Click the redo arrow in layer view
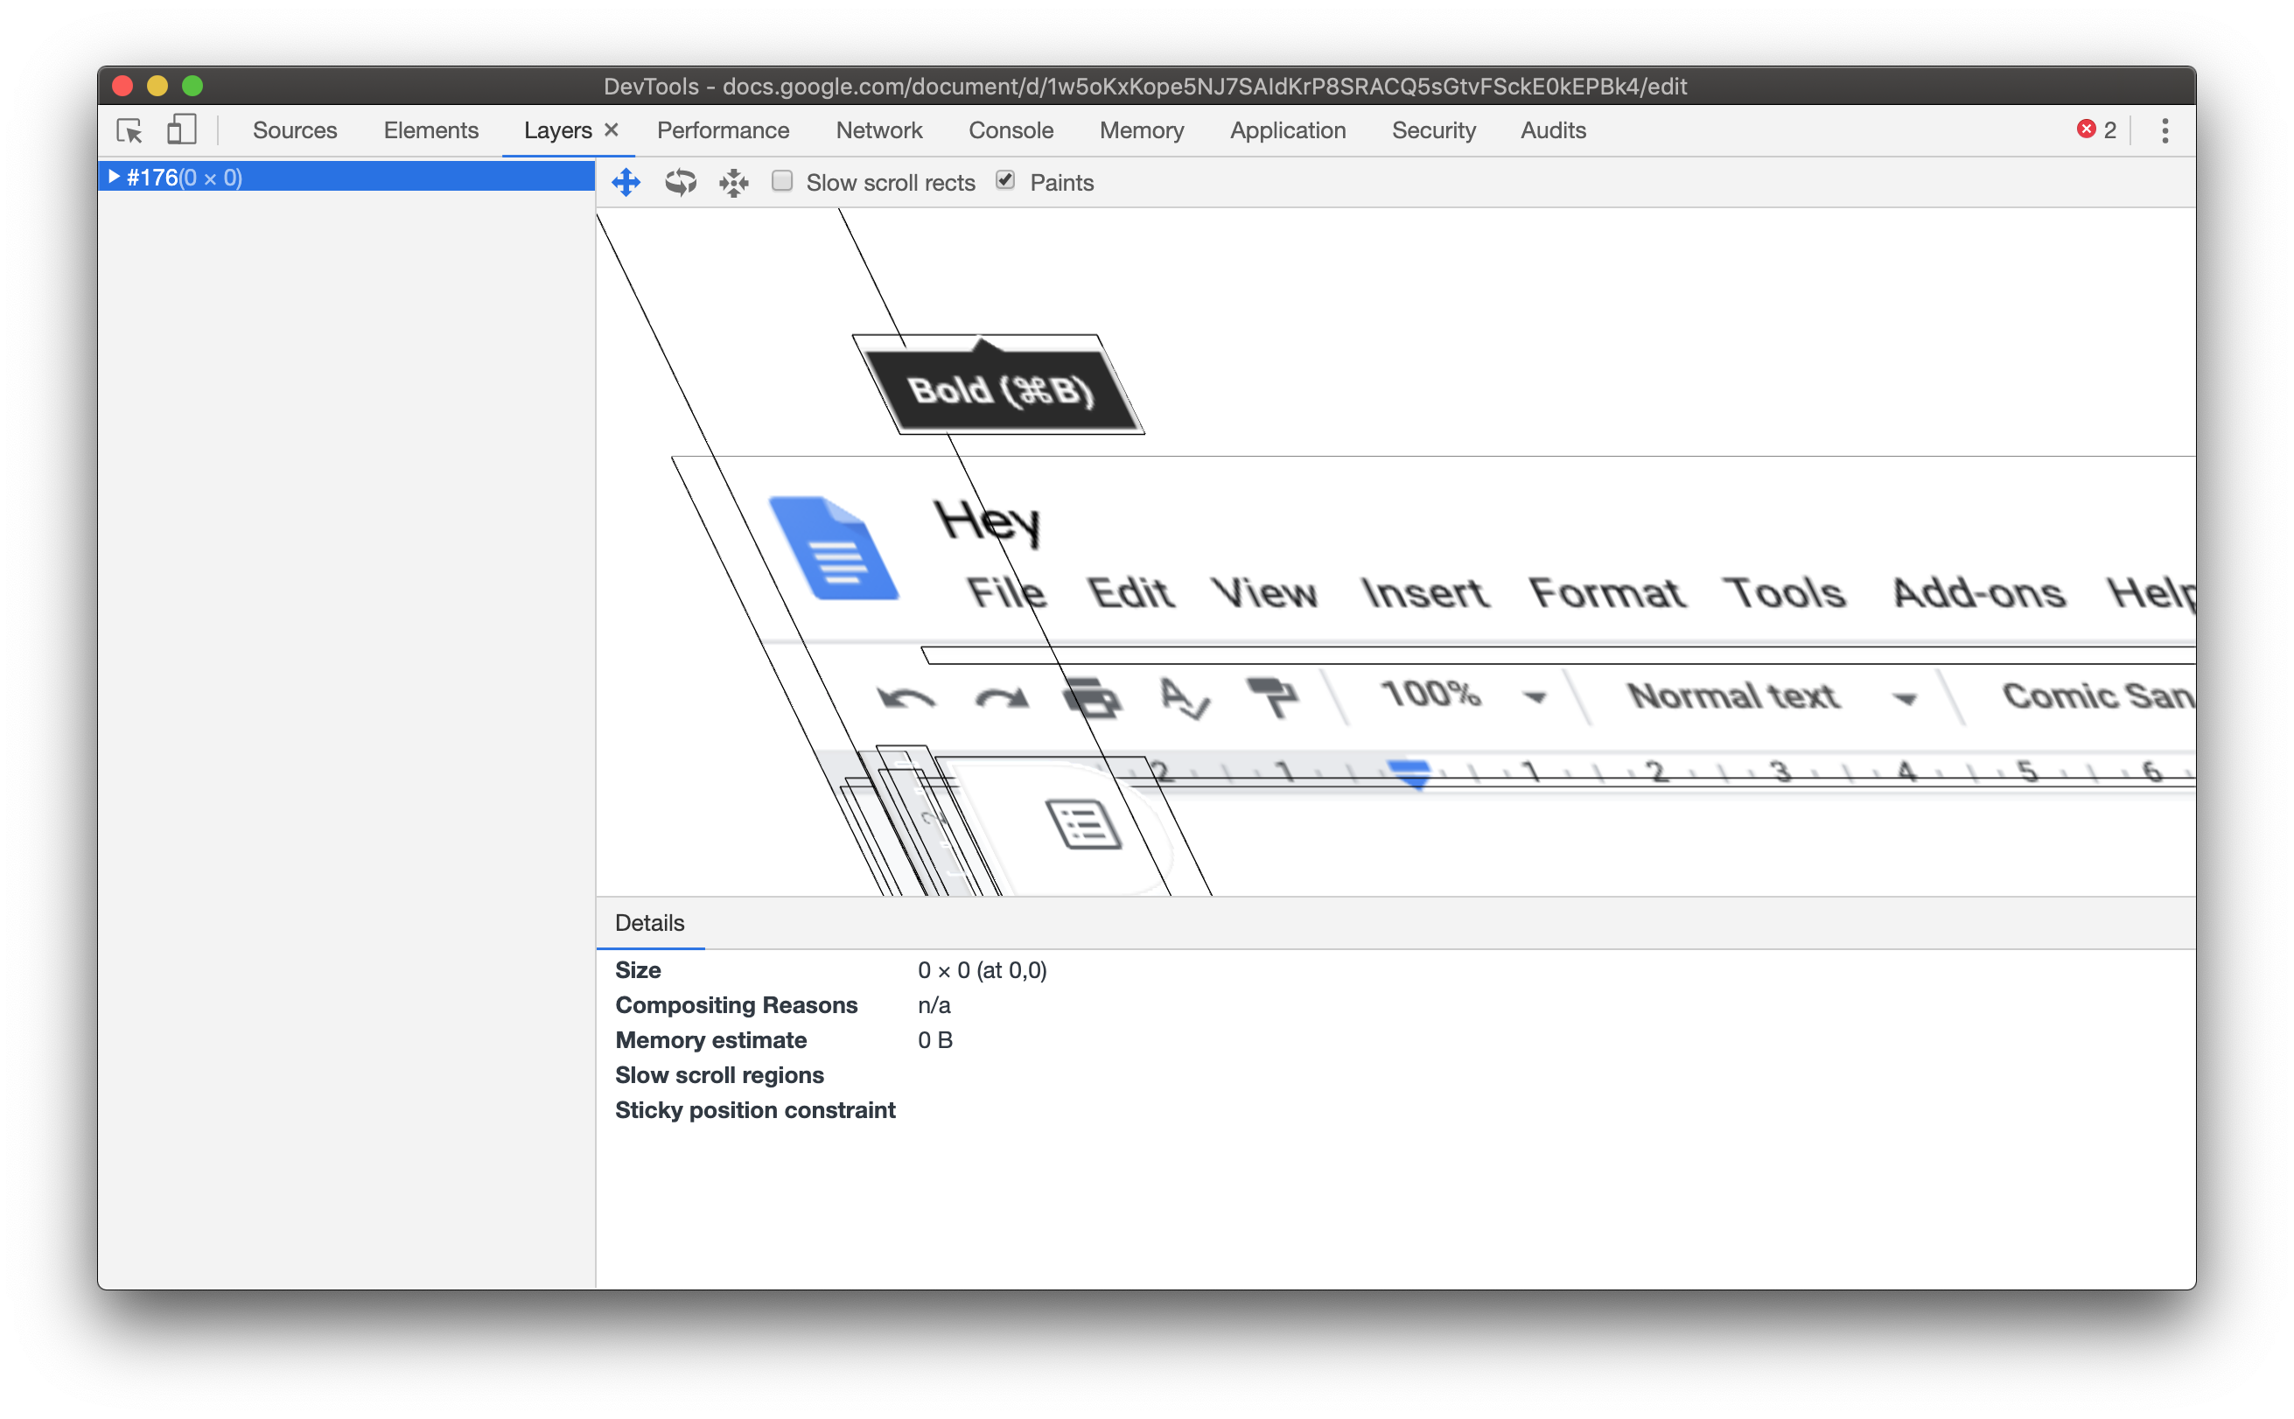The width and height of the screenshot is (2294, 1419). point(1003,698)
